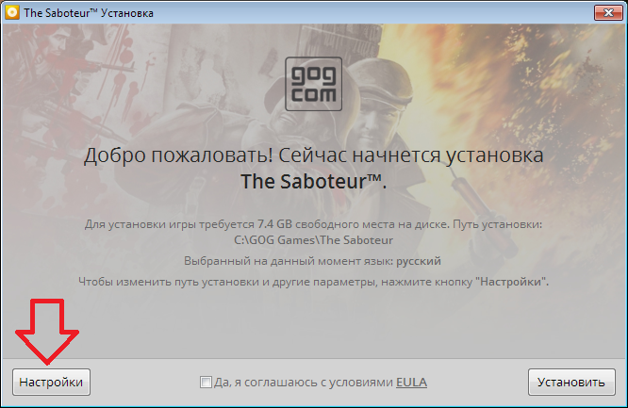
Task: Click the hint line about кнопку "Настройки"
Action: [314, 282]
